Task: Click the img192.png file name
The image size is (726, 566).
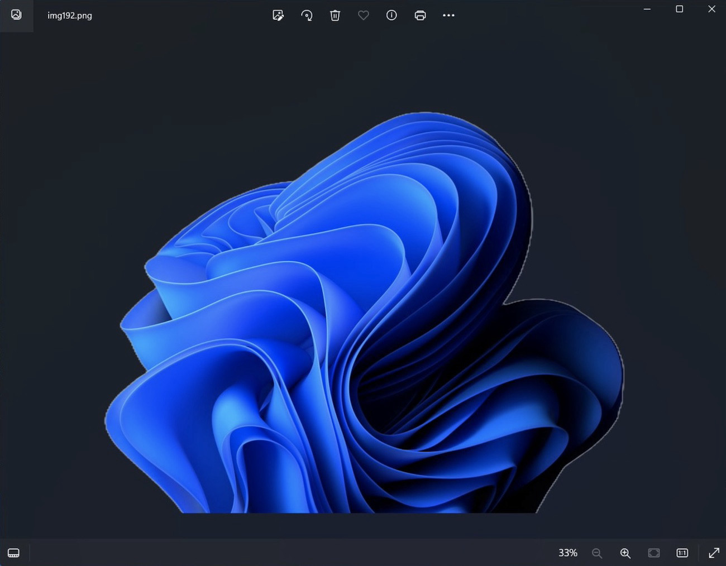Action: (70, 16)
